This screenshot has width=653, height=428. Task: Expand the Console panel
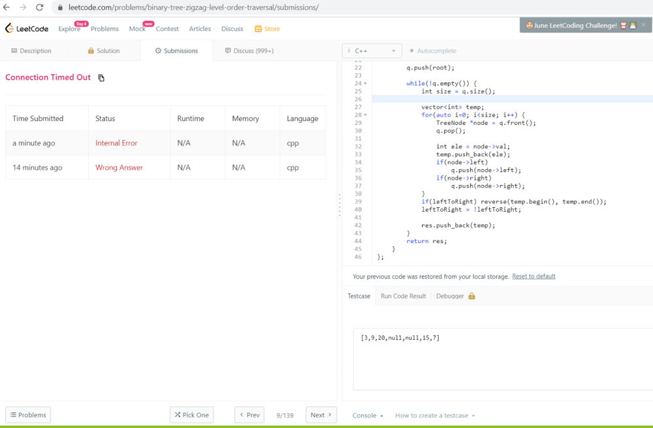(368, 416)
